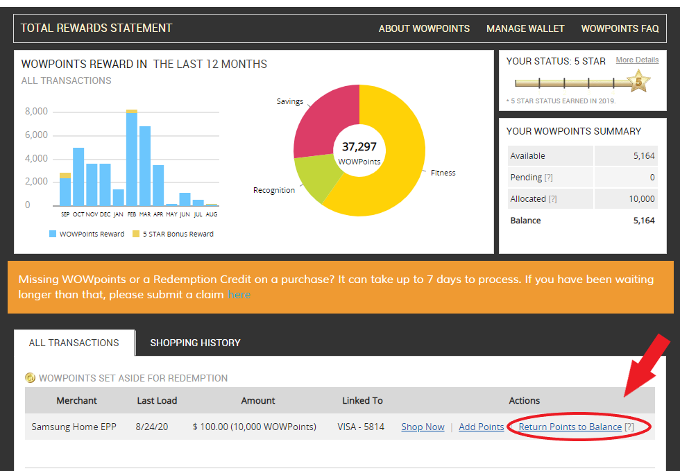
Task: Follow the 'here' claim submission link
Action: pyautogui.click(x=239, y=295)
